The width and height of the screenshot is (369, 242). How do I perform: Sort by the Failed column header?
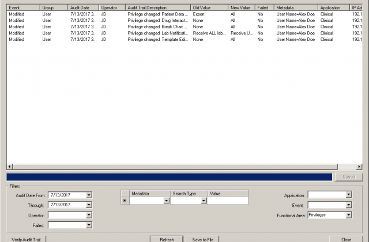tap(265, 7)
